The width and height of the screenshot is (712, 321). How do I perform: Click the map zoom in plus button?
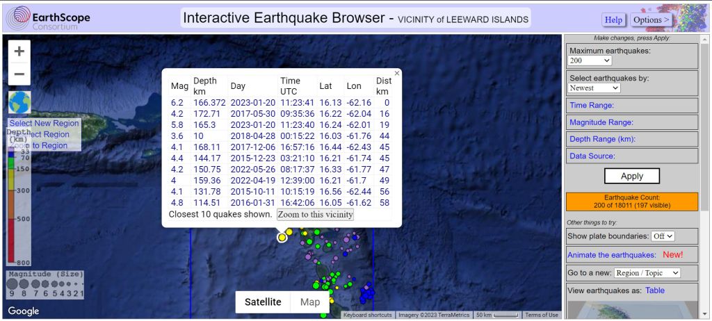(19, 51)
